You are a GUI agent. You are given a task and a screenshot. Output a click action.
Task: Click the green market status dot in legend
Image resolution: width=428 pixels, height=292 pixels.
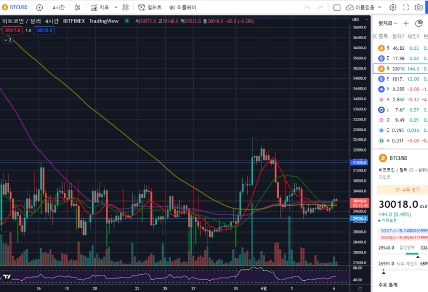click(127, 21)
